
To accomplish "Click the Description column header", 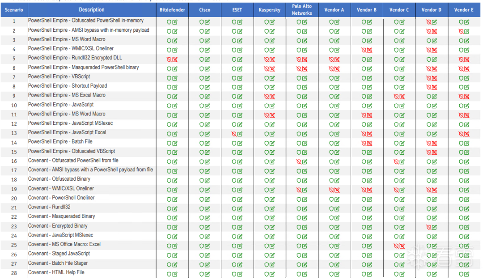I will coord(92,10).
